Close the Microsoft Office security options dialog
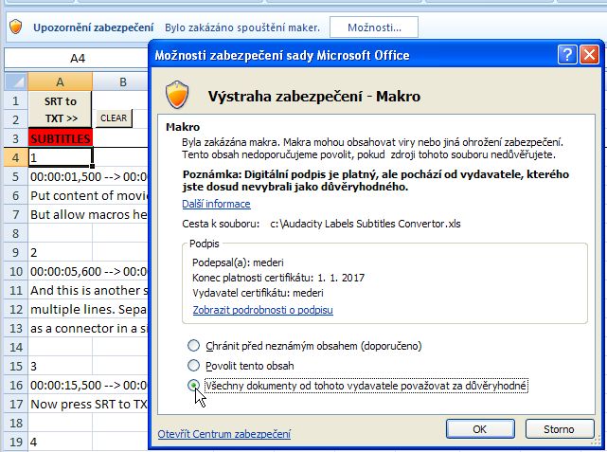This screenshot has width=607, height=452. coord(589,55)
